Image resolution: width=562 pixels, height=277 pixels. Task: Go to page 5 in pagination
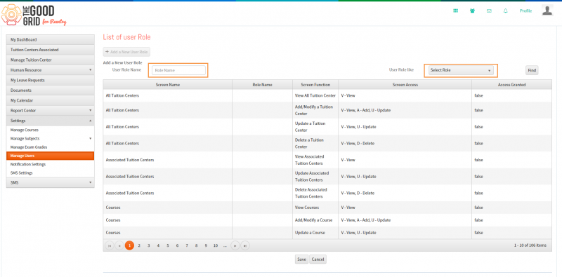coord(168,245)
